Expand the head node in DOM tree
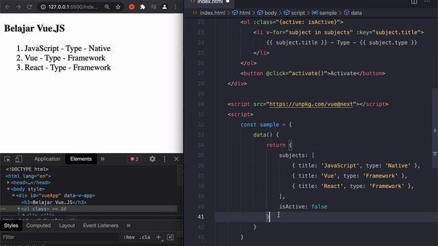The width and height of the screenshot is (438, 246). pos(8,182)
